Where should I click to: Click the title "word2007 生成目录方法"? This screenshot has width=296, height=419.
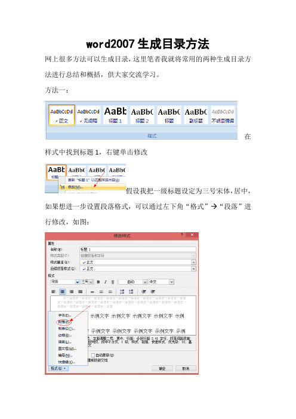(x=148, y=44)
